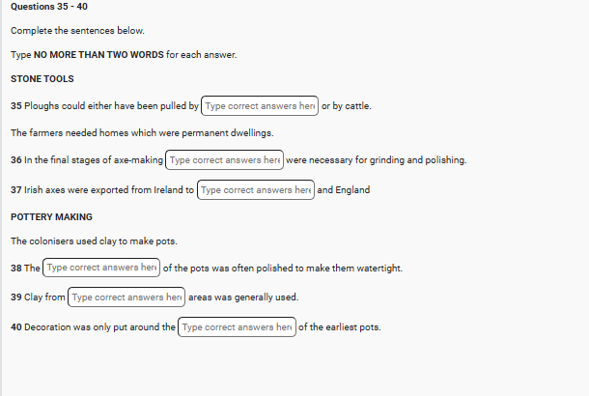The height and width of the screenshot is (396, 589).
Task: Click the "or by cattle" text
Action: point(346,105)
